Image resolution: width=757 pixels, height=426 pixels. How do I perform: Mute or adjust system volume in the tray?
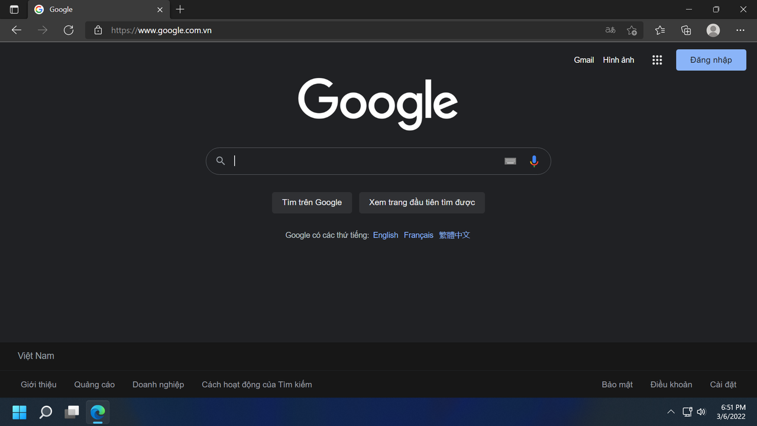click(x=701, y=412)
